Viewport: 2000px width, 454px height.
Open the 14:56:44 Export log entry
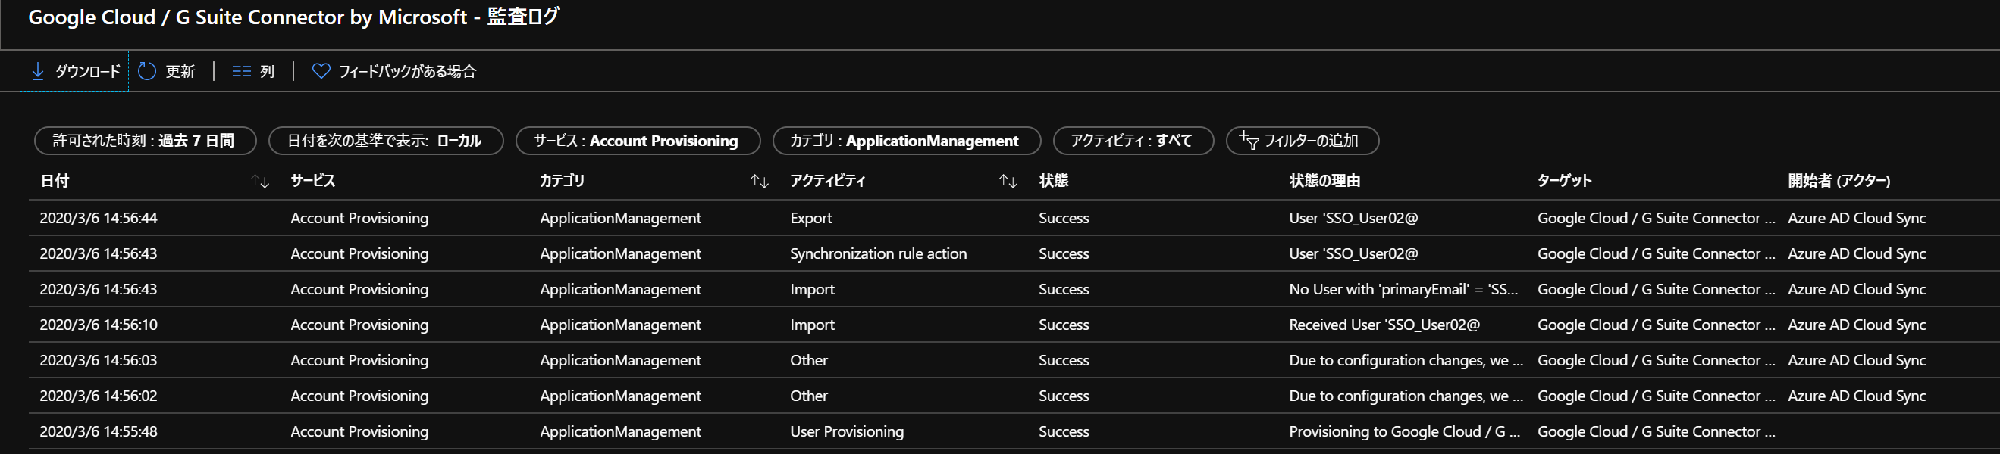pyautogui.click(x=810, y=219)
